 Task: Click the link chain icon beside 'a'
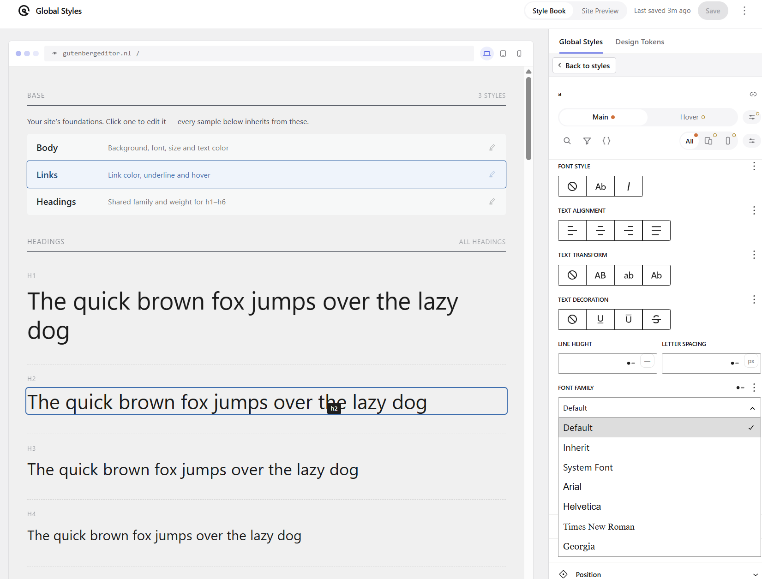tap(753, 94)
